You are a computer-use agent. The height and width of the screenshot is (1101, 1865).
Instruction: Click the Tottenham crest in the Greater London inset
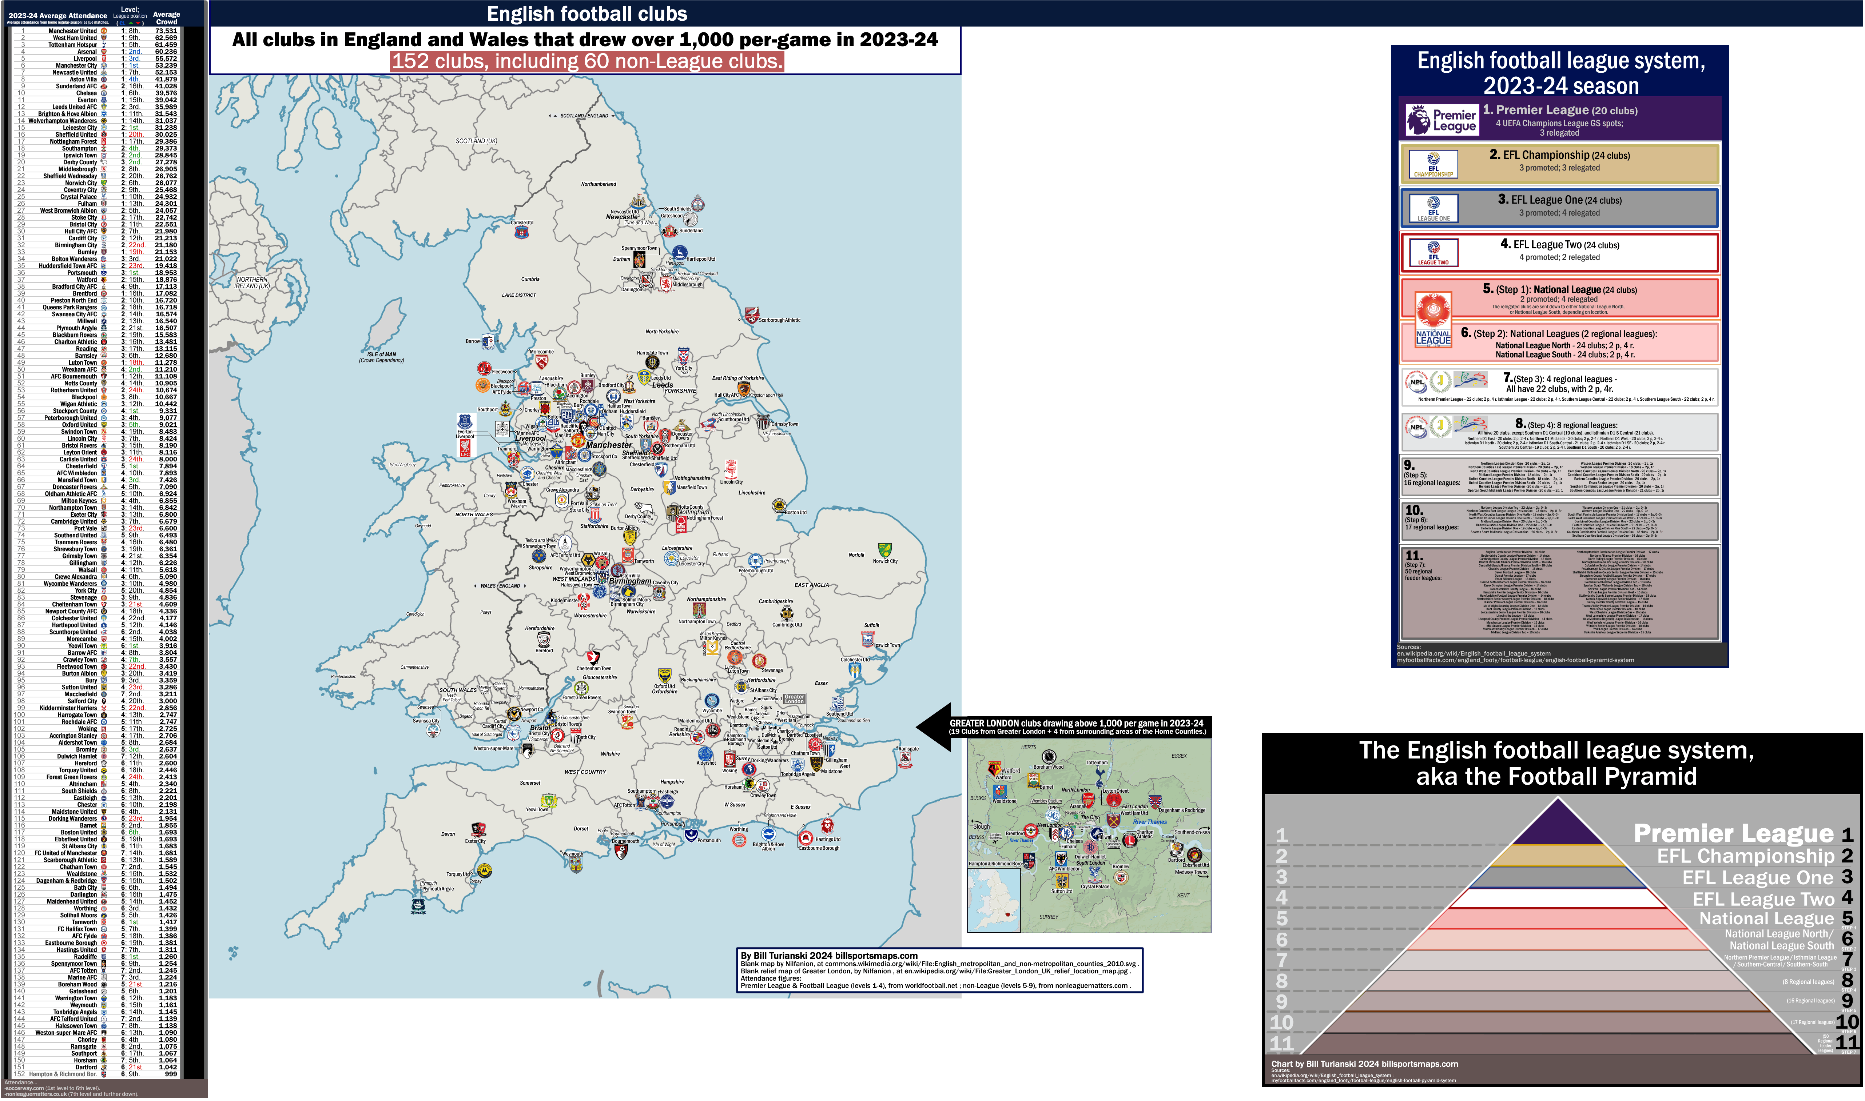point(1099,776)
